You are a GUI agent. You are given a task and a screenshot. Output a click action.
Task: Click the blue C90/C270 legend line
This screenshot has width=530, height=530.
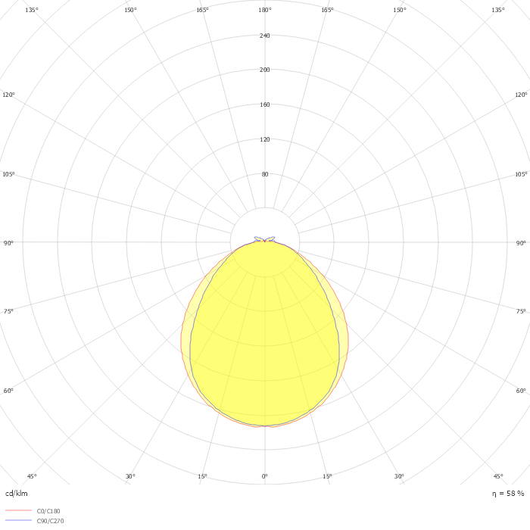(19, 521)
